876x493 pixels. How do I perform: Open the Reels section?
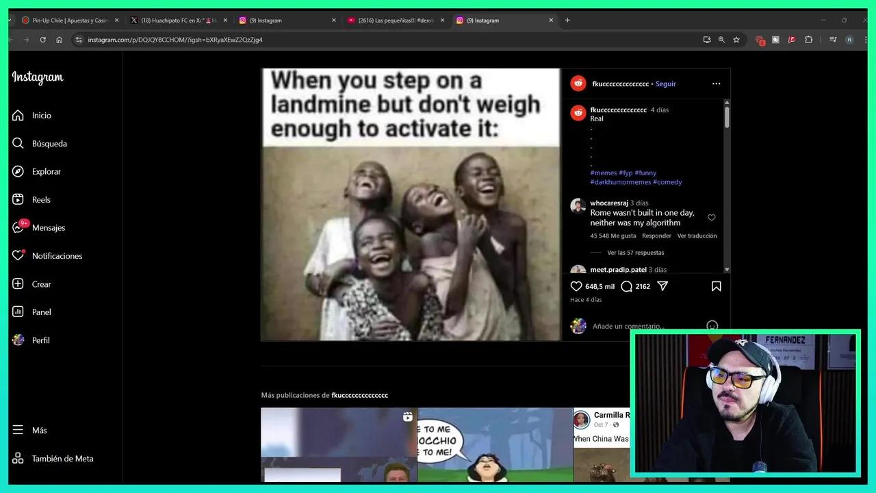pos(31,200)
